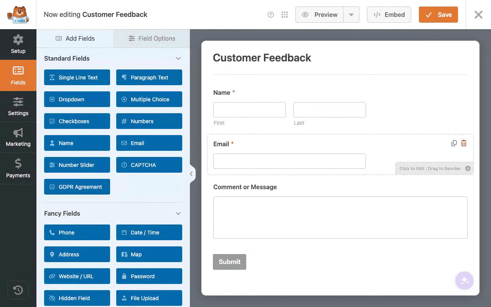Open the Setup sidebar section
The height and width of the screenshot is (307, 491).
click(x=18, y=45)
